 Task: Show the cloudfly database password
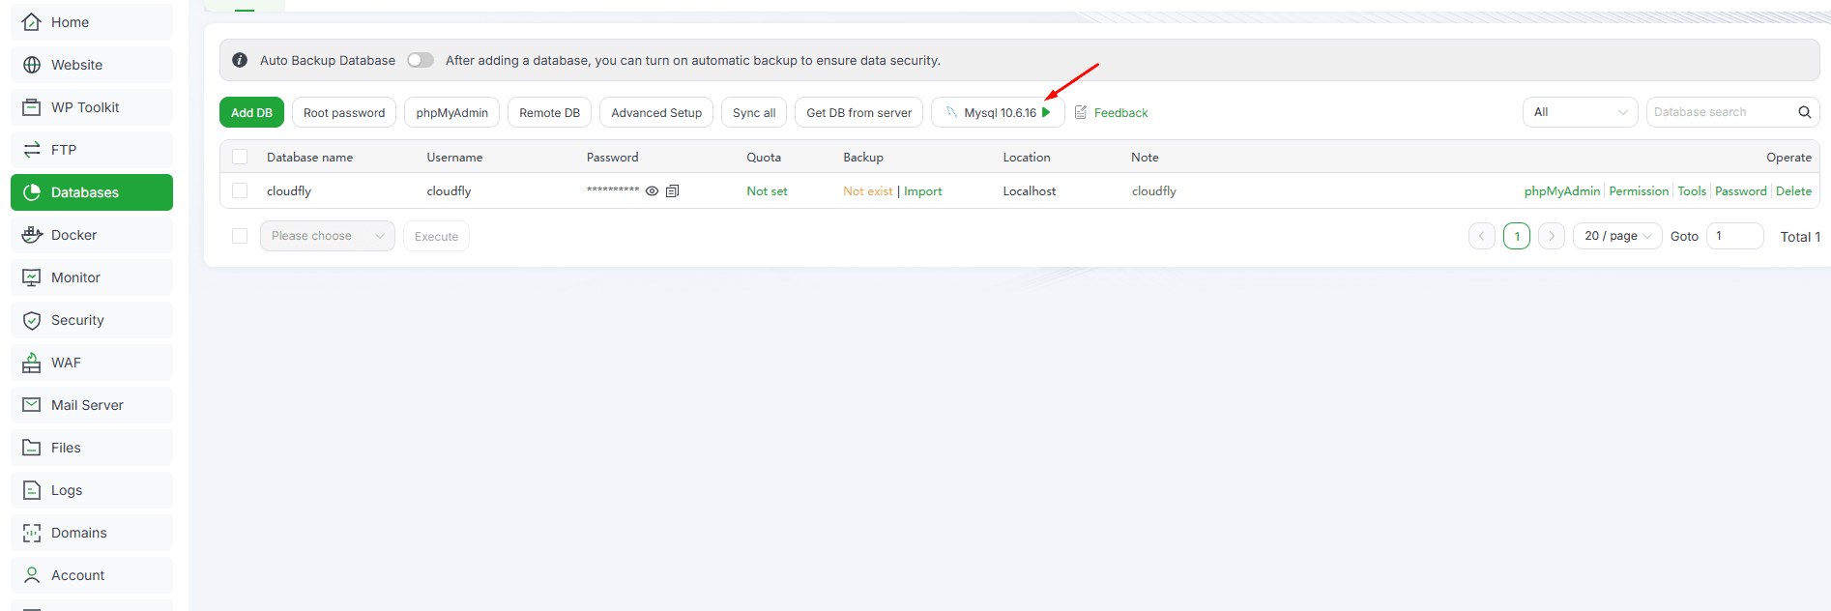click(653, 191)
